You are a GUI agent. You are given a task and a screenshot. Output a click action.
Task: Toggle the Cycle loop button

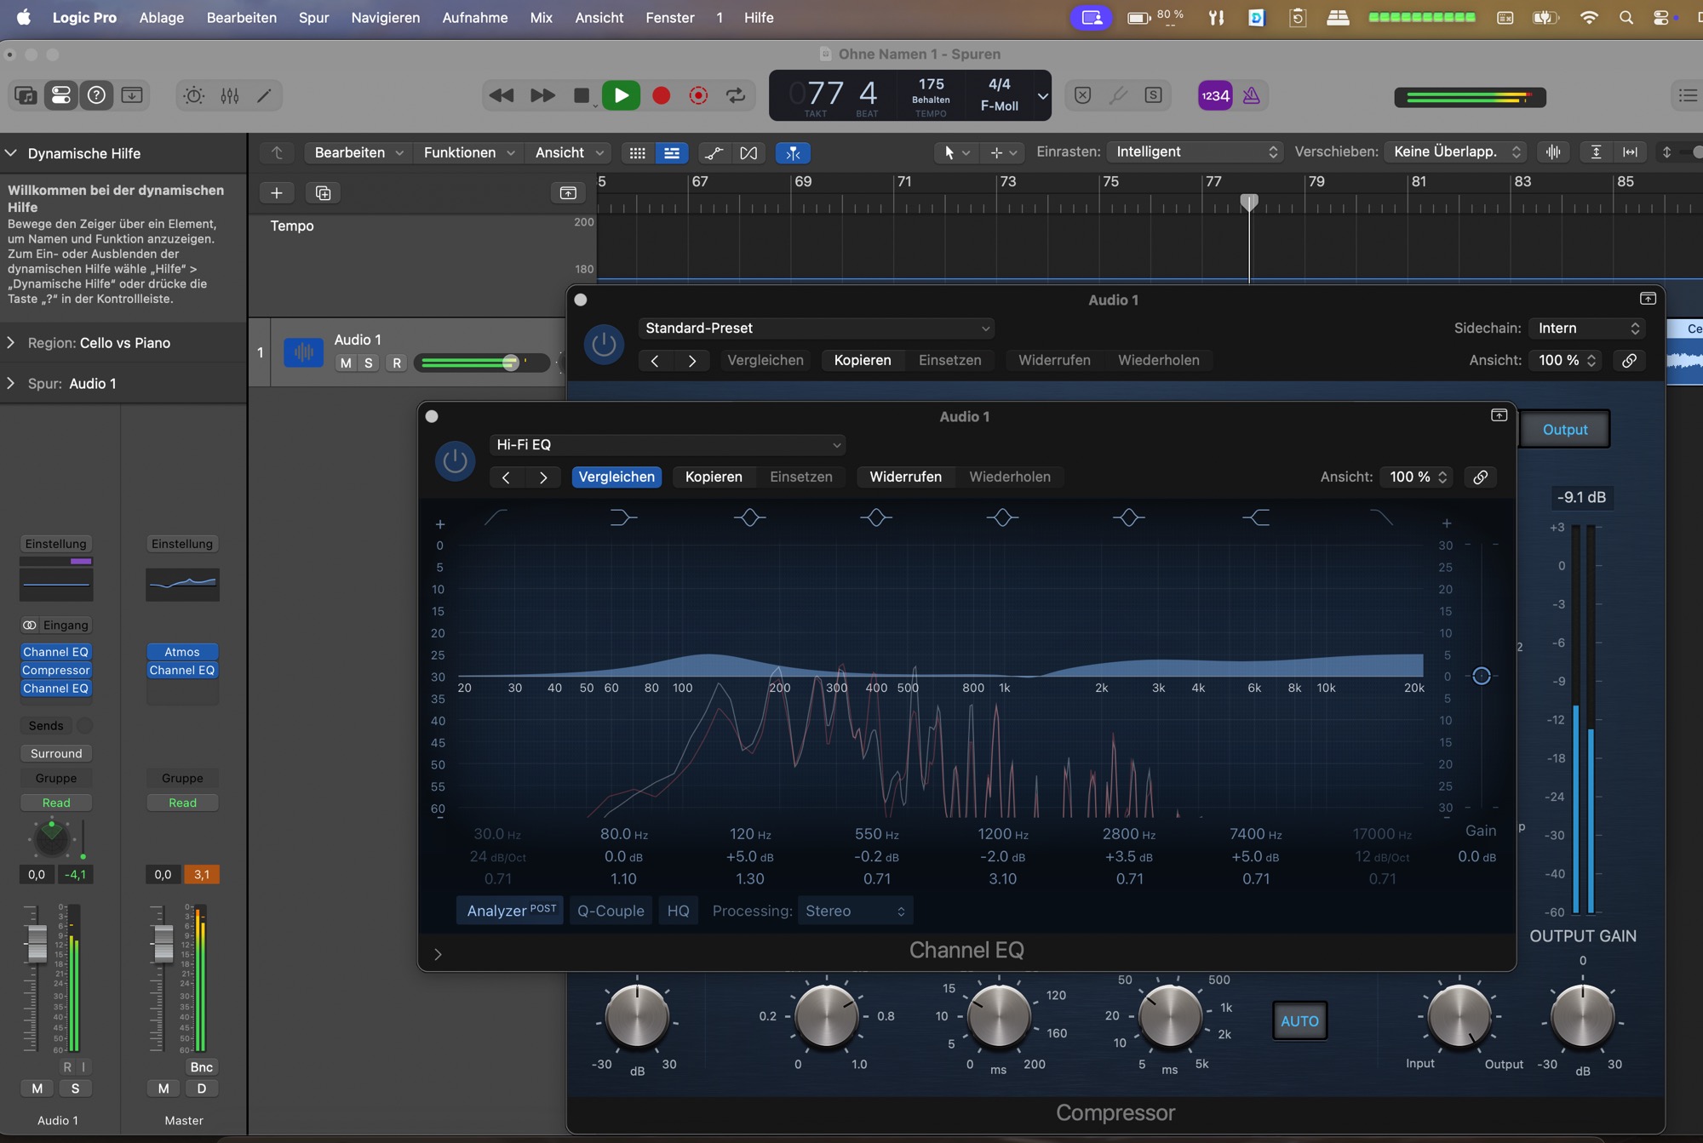736,95
